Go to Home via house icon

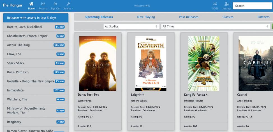[31, 4]
